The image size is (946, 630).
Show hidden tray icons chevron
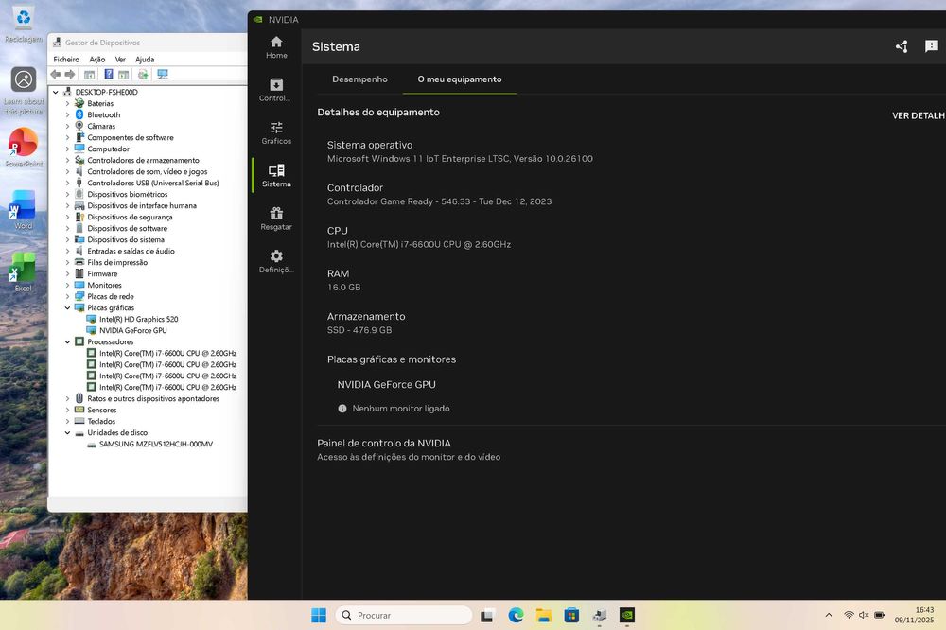pyautogui.click(x=829, y=615)
